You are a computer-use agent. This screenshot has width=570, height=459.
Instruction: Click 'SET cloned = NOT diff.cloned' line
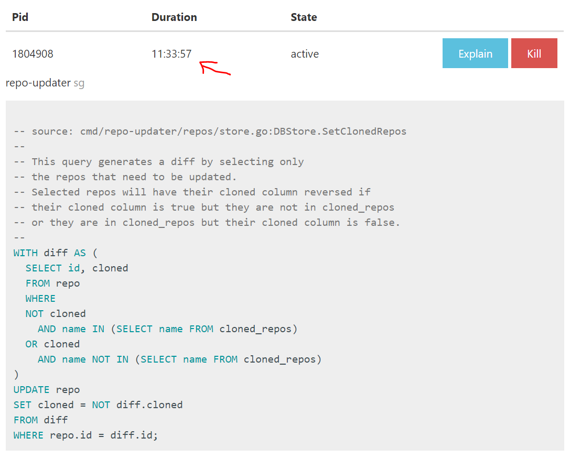point(98,405)
